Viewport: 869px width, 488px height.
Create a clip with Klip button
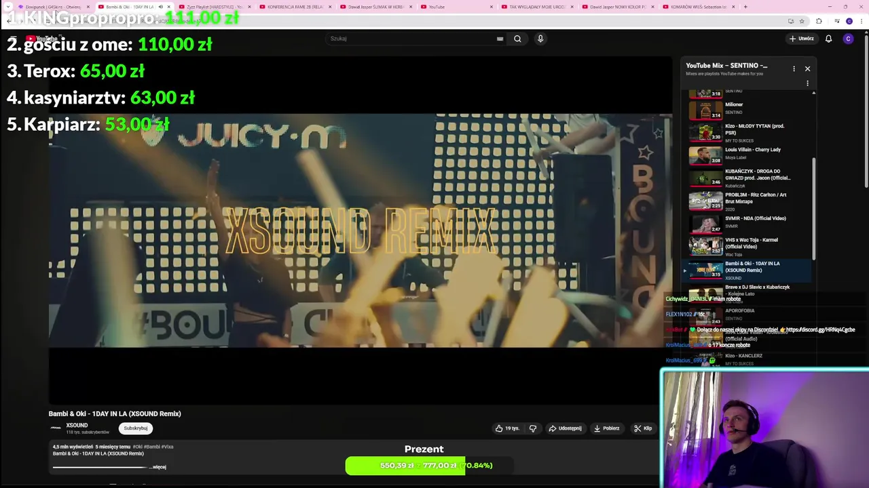[x=643, y=428]
